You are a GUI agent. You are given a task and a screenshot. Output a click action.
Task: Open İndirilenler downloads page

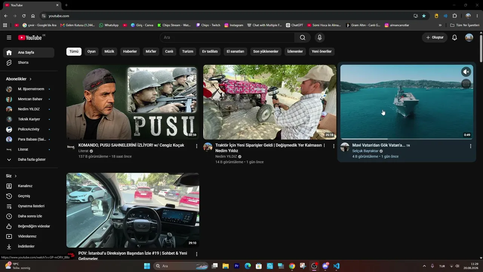pos(29,246)
